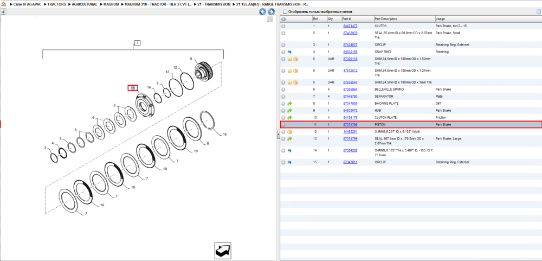The image size is (542, 261).
Task: Open part number 84471477 link
Action: click(350, 26)
